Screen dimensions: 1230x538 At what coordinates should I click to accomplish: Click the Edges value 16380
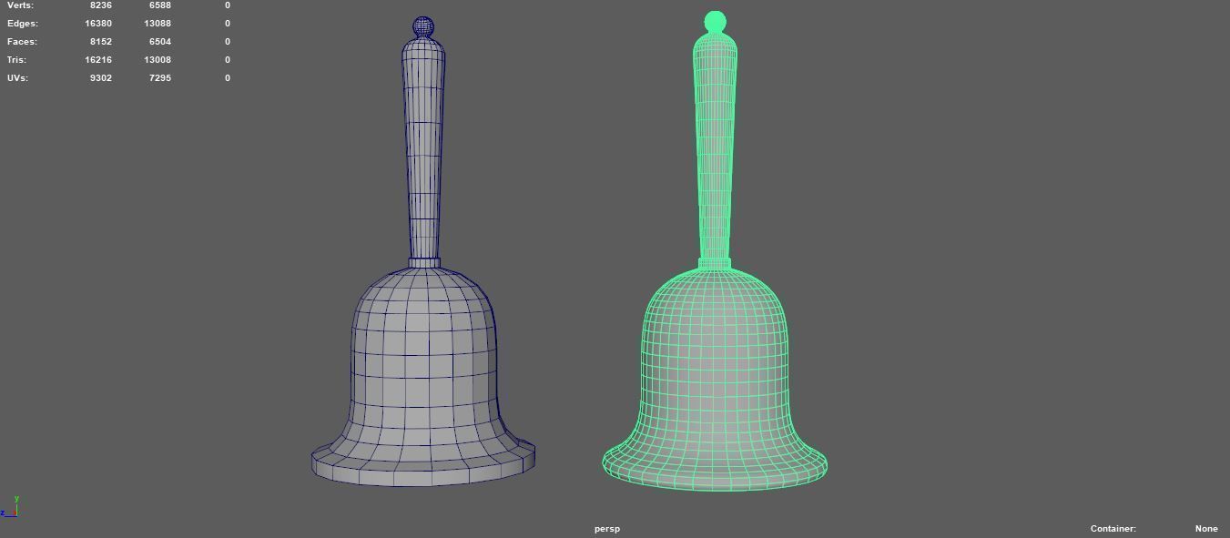click(98, 24)
